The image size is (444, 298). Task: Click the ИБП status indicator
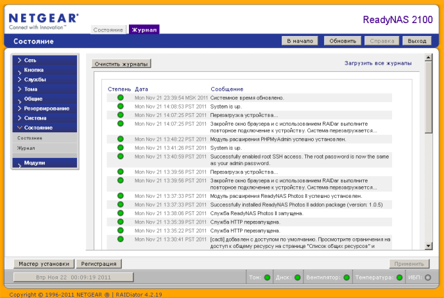[x=428, y=277]
